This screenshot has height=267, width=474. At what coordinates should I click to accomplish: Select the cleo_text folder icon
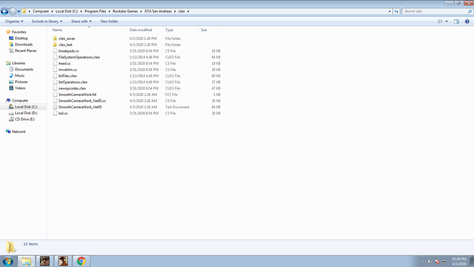pos(55,45)
